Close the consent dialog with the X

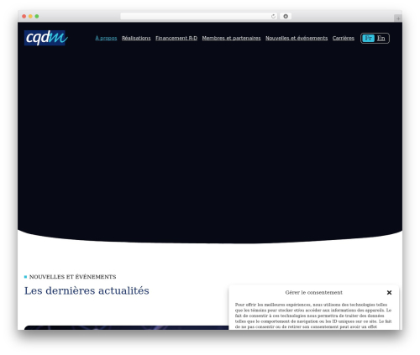pyautogui.click(x=389, y=292)
